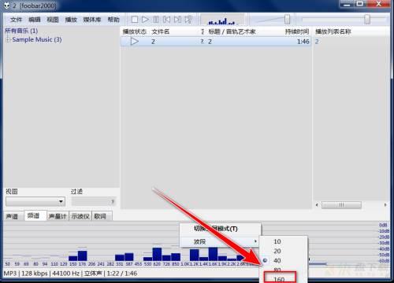Expand the Sample Music (3) tree node

pyautogui.click(x=8, y=39)
